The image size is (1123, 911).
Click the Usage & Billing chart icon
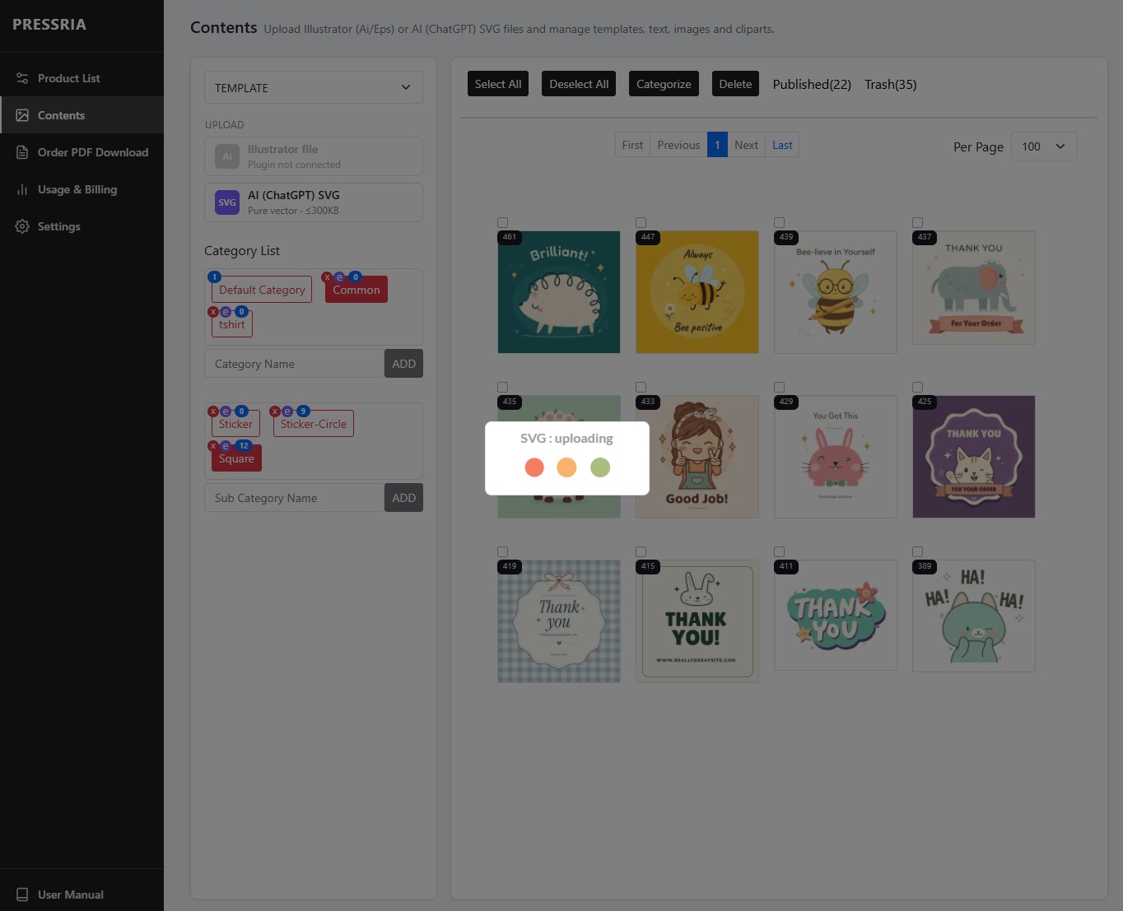click(22, 189)
